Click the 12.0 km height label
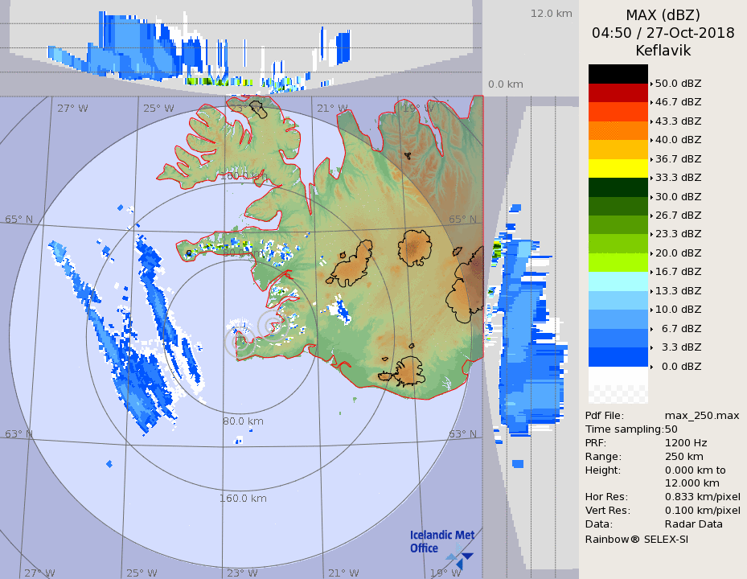The width and height of the screenshot is (747, 579). pyautogui.click(x=551, y=14)
